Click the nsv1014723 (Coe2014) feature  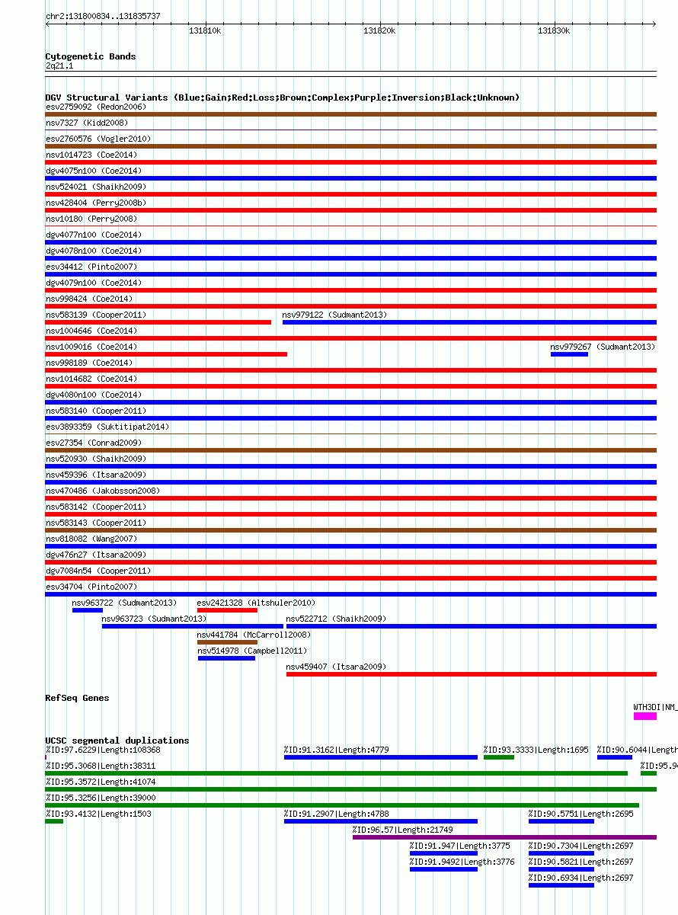(350, 162)
